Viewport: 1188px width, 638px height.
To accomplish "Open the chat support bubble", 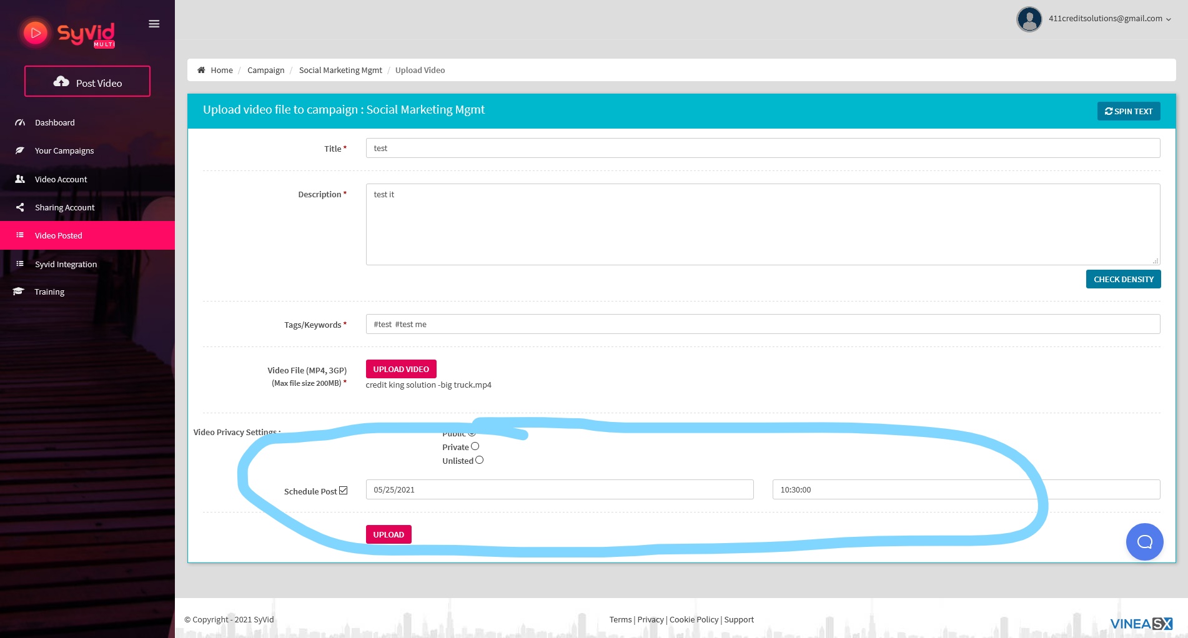I will pyautogui.click(x=1144, y=541).
